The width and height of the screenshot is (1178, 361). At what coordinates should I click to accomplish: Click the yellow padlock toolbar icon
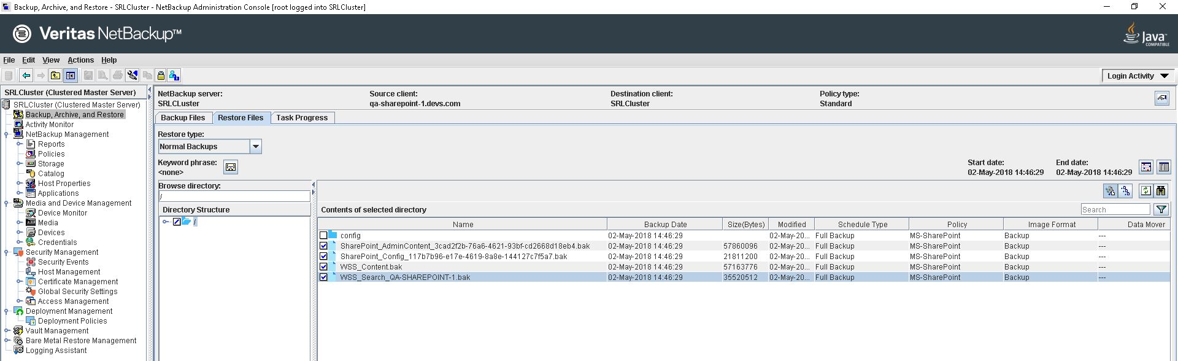[161, 76]
